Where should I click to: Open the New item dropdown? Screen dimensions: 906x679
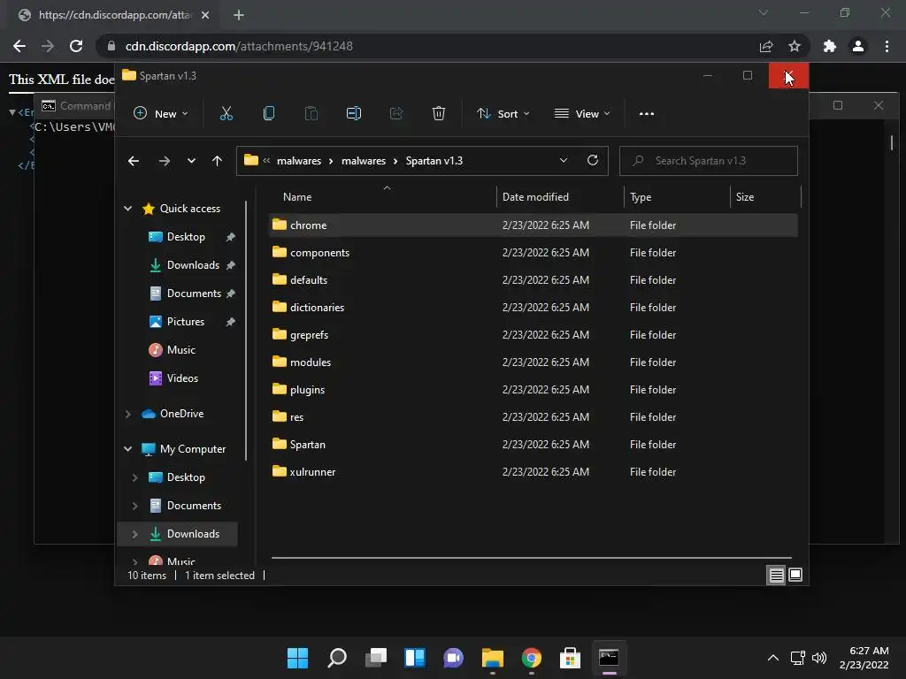(161, 114)
